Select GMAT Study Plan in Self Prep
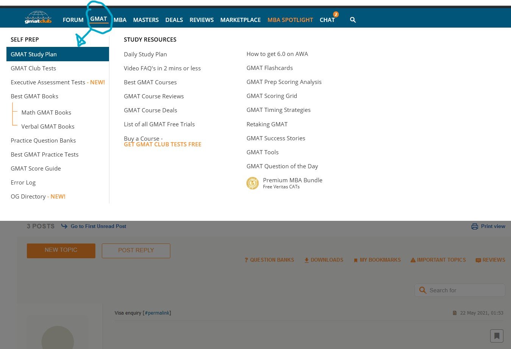 click(34, 54)
